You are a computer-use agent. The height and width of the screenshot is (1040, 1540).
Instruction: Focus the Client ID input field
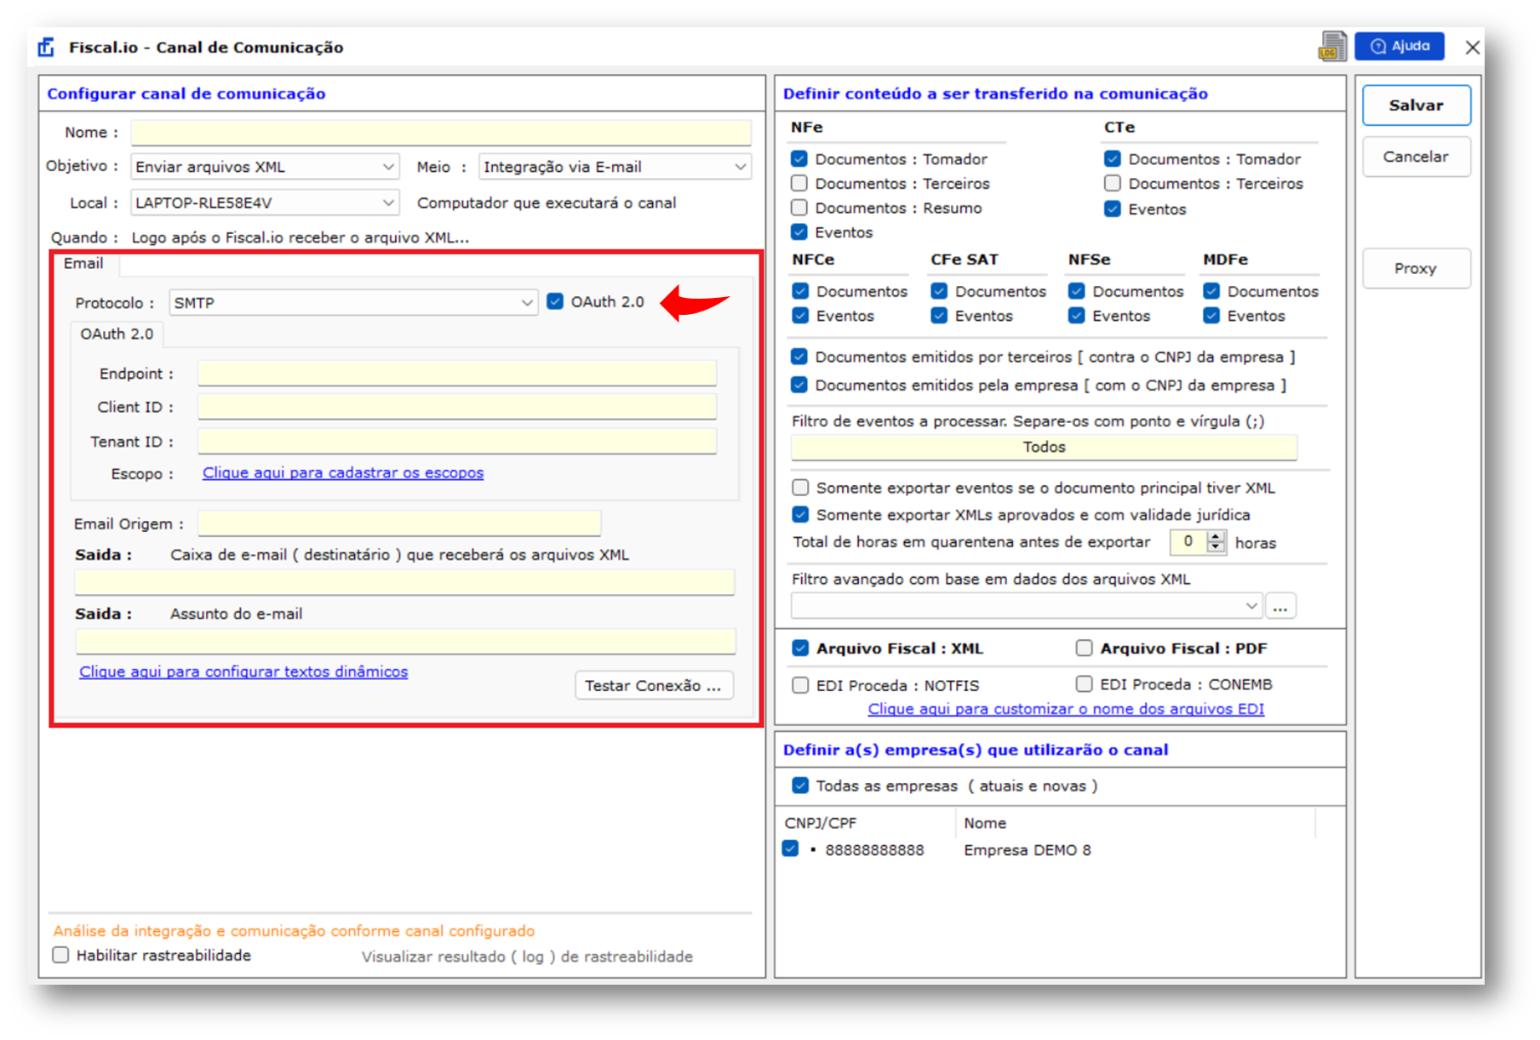(457, 407)
